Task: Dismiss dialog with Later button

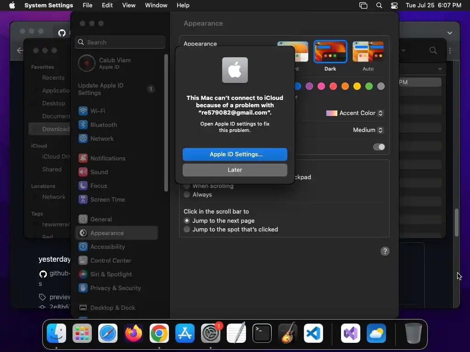Action: click(235, 170)
